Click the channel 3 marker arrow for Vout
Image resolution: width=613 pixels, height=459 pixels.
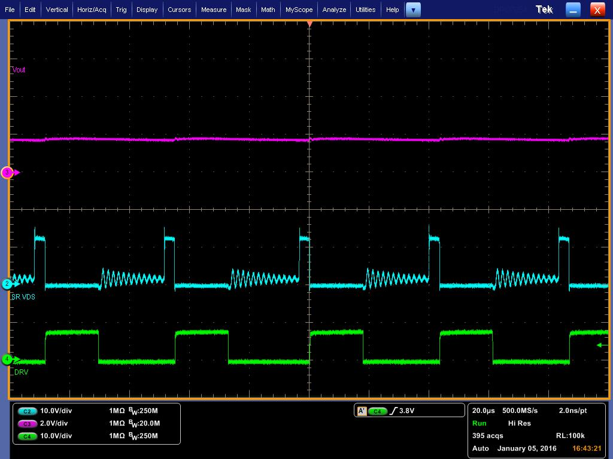click(x=7, y=172)
